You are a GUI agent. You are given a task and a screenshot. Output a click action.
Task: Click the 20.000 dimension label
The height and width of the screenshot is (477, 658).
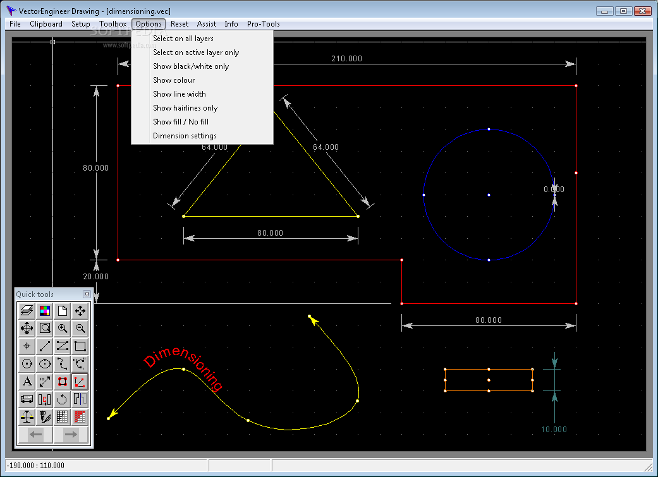click(95, 277)
